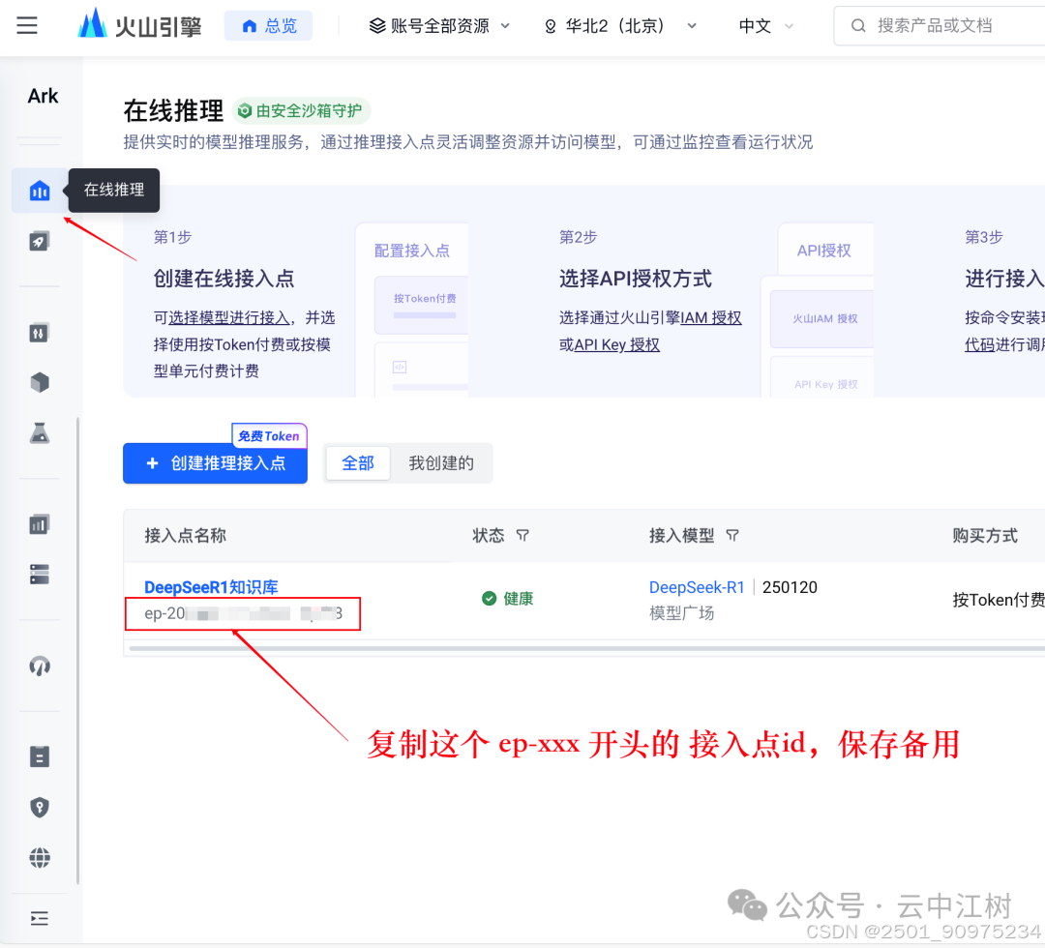
Task: Follow the 代码 link in step 3
Action: [x=979, y=344]
